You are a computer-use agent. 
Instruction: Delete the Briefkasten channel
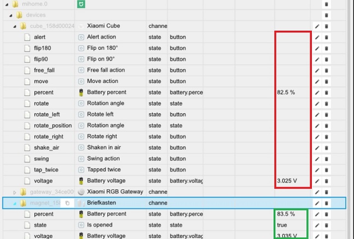pyautogui.click(x=327, y=203)
